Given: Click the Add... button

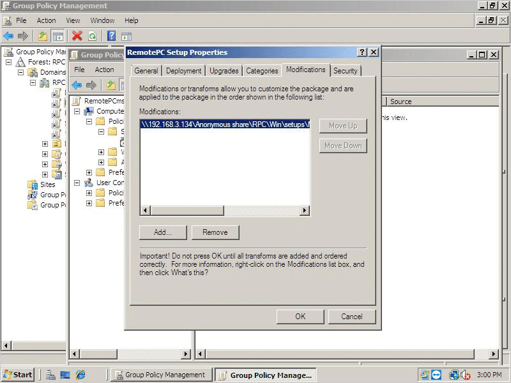Looking at the screenshot, I should coord(163,232).
